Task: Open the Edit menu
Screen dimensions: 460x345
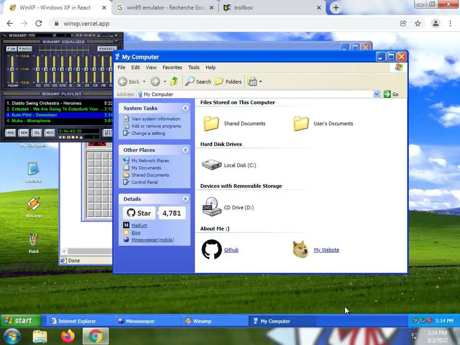Action: 136,67
